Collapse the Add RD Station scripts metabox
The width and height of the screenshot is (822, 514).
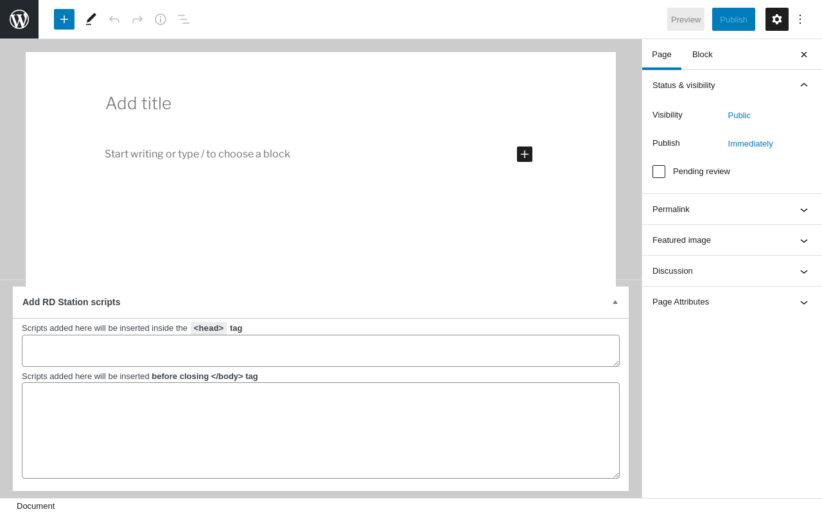tap(615, 302)
